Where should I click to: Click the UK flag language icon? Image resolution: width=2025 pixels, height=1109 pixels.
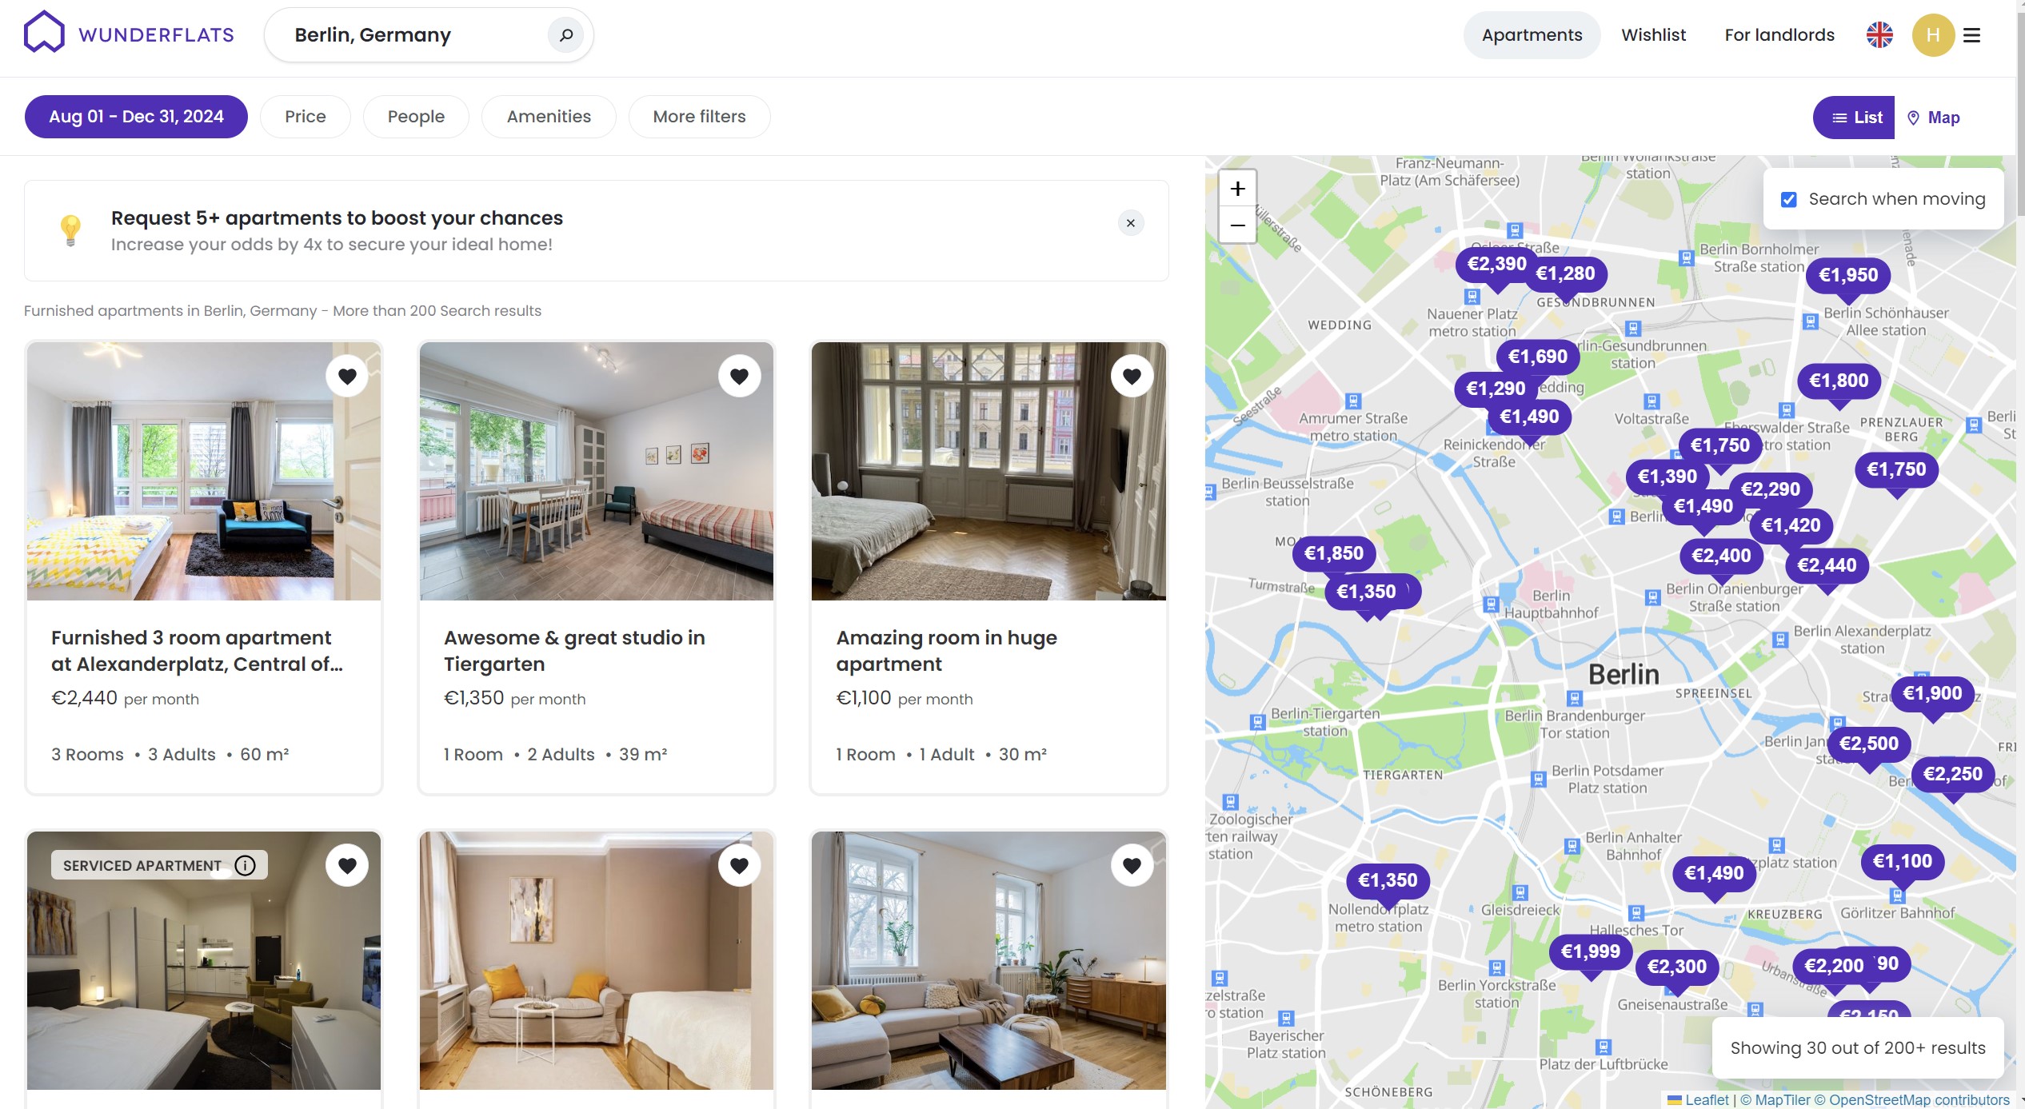point(1879,35)
